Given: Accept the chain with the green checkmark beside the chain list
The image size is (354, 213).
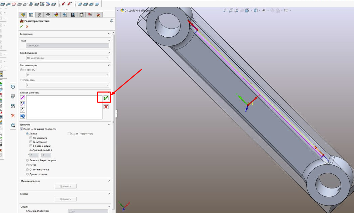Looking at the screenshot, I should (106, 98).
